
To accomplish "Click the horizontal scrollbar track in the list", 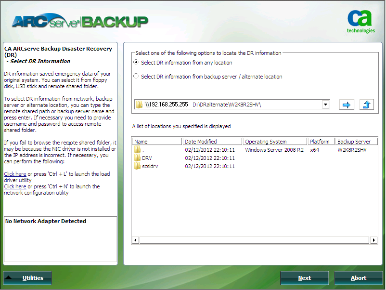I will point(254,240).
